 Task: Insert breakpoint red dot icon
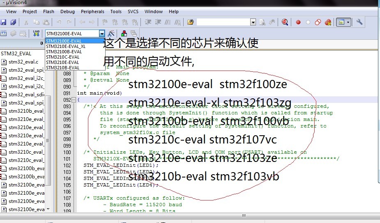tap(298, 22)
